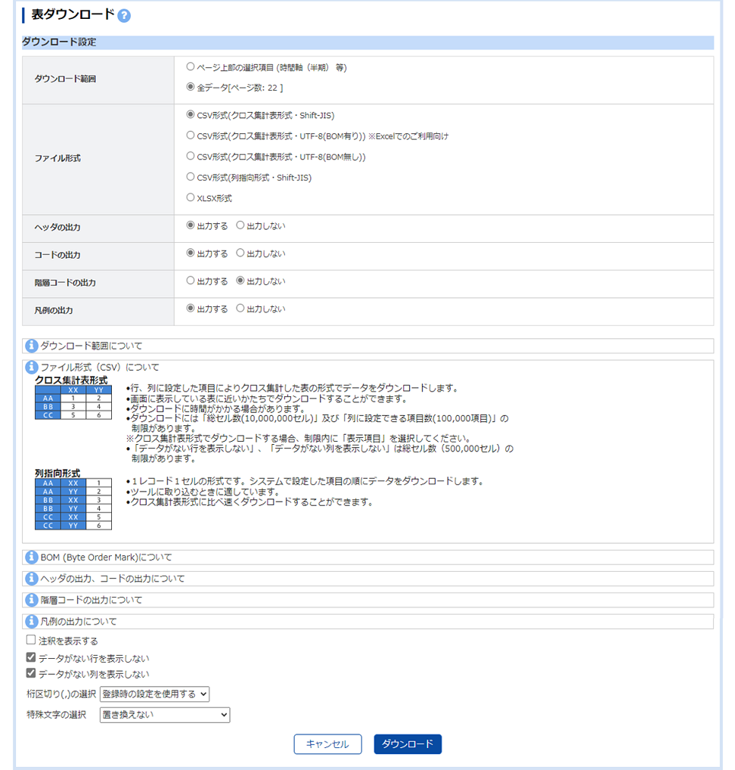Click the クロス集計表形式 heading text
The height and width of the screenshot is (770, 735).
71,380
